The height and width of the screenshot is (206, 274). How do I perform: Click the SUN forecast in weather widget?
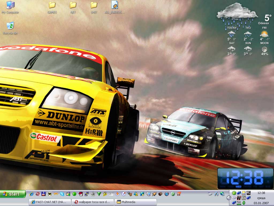[x=248, y=49]
